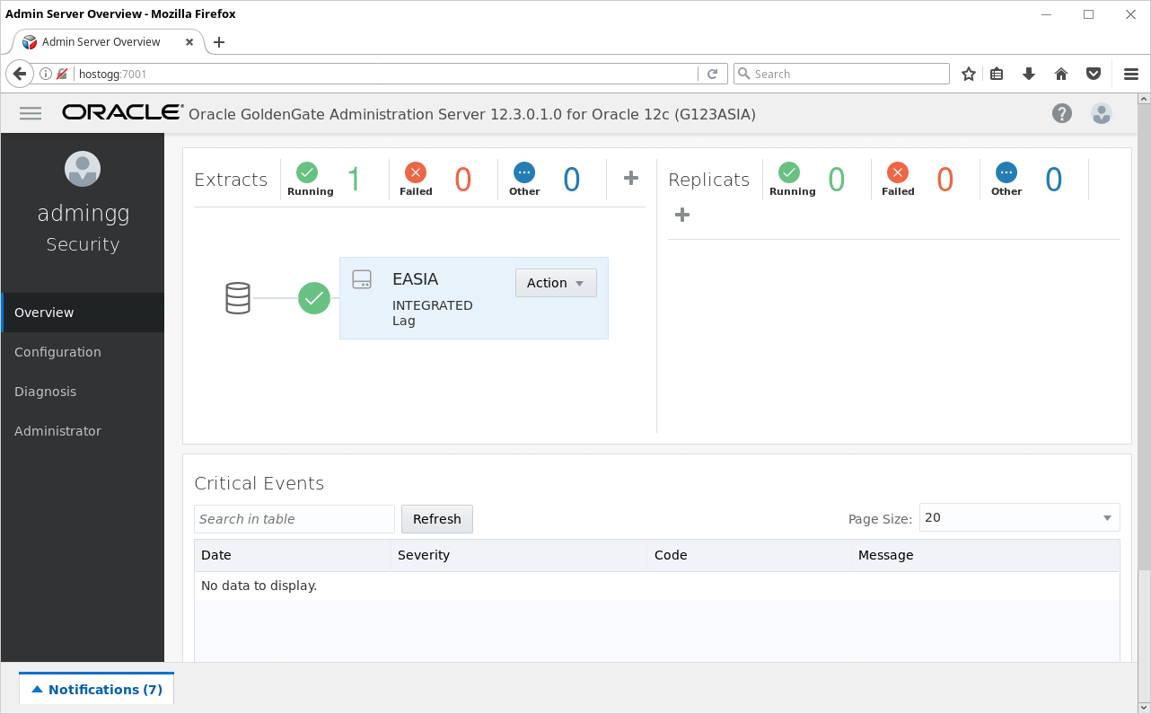Click the source database cylinder icon

tap(238, 297)
